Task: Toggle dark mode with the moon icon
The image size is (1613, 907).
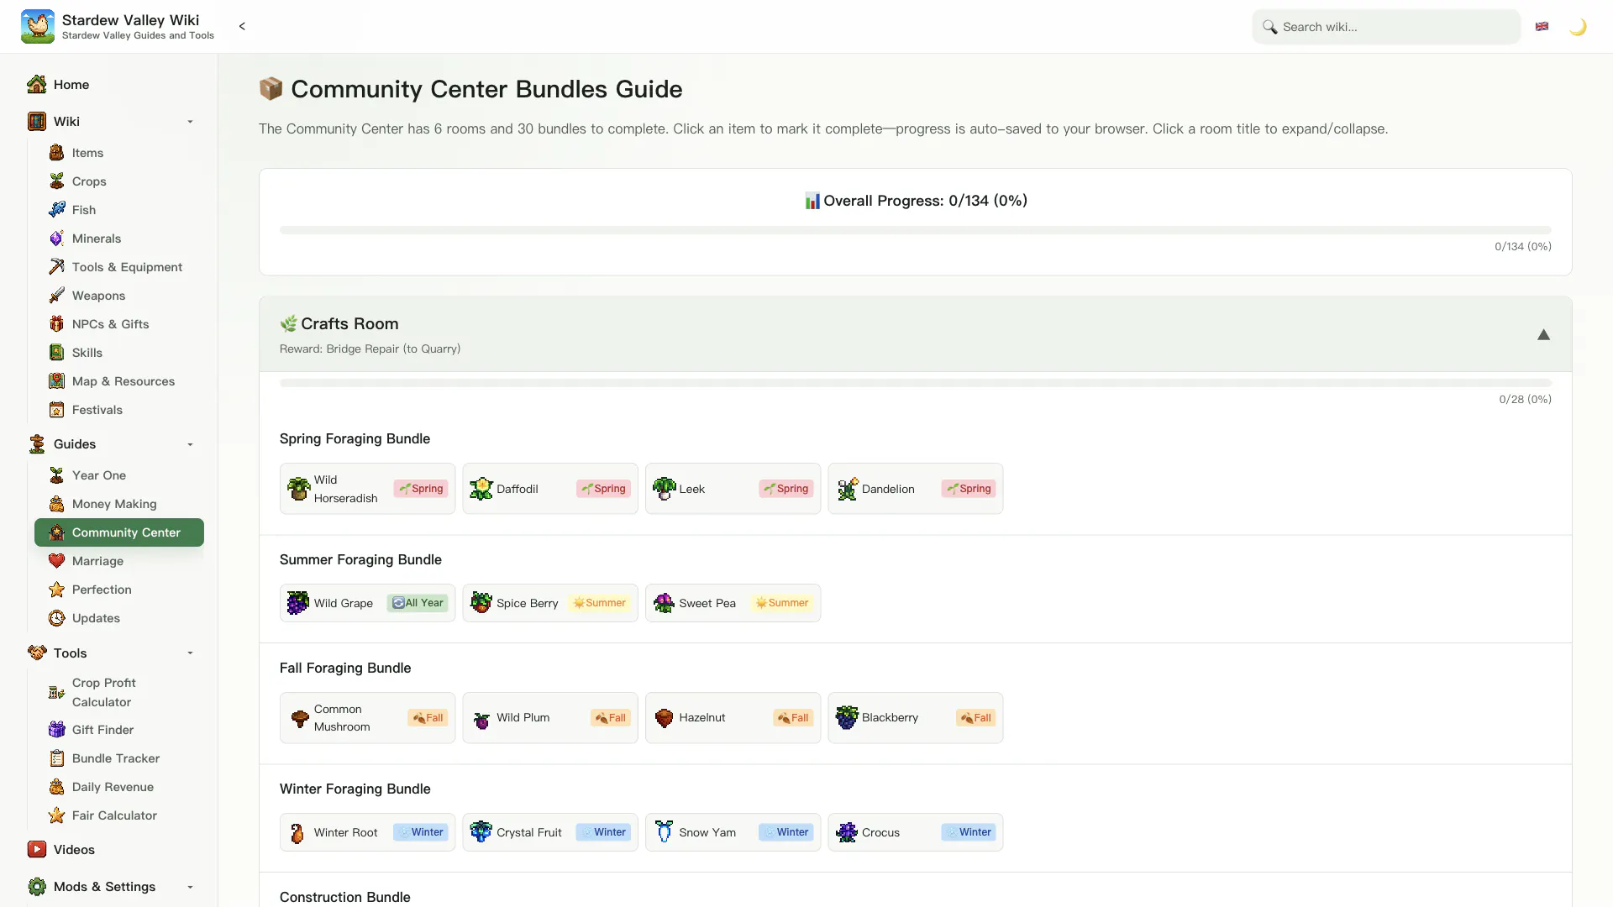Action: tap(1578, 26)
